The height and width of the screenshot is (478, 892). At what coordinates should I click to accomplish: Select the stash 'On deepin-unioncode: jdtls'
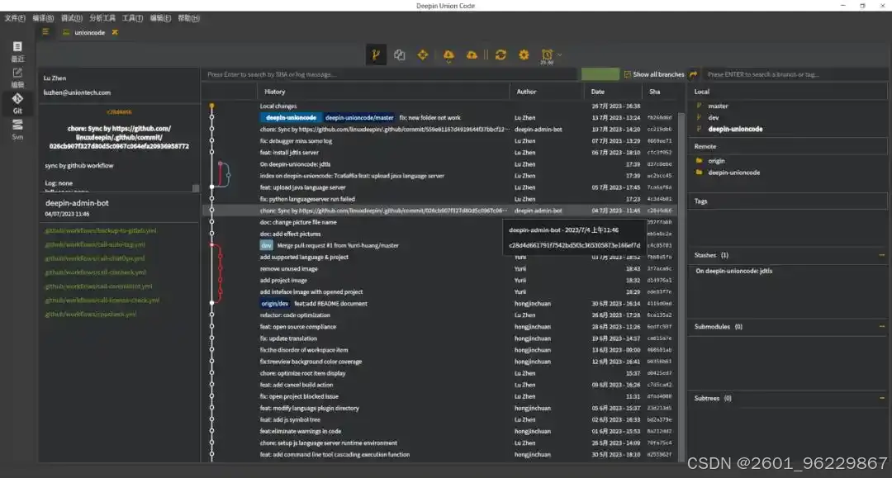point(734,271)
